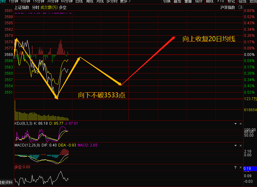Open help for the 多空 indicator
257x187 pixels.
coord(235,167)
